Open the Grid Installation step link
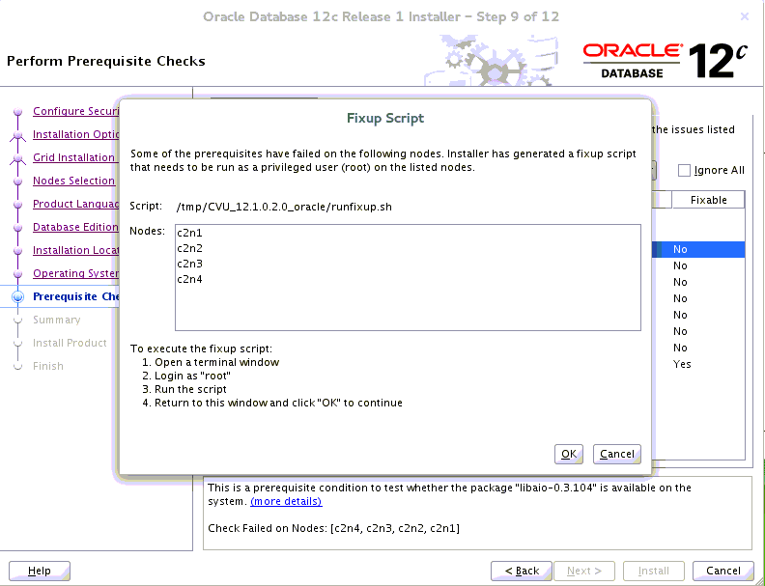 (73, 157)
